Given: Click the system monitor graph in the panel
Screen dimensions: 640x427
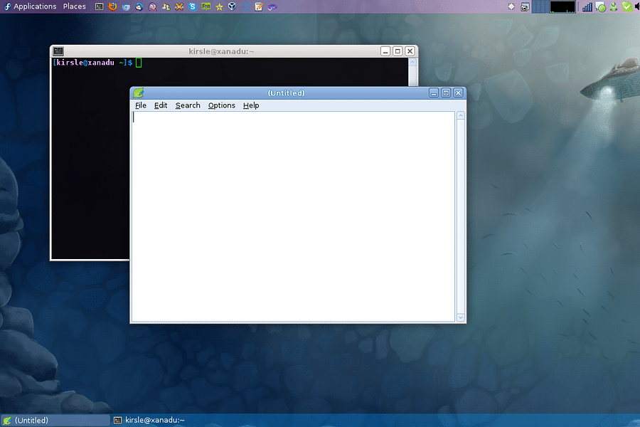Looking at the screenshot, I should coord(562,6).
